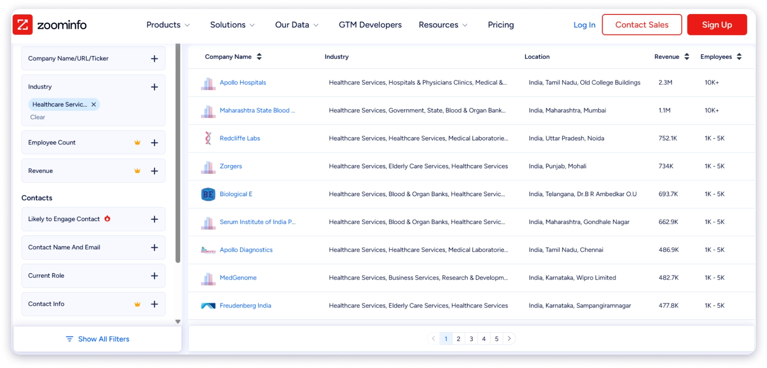
Task: Click the Contact Sales button
Action: (x=642, y=25)
